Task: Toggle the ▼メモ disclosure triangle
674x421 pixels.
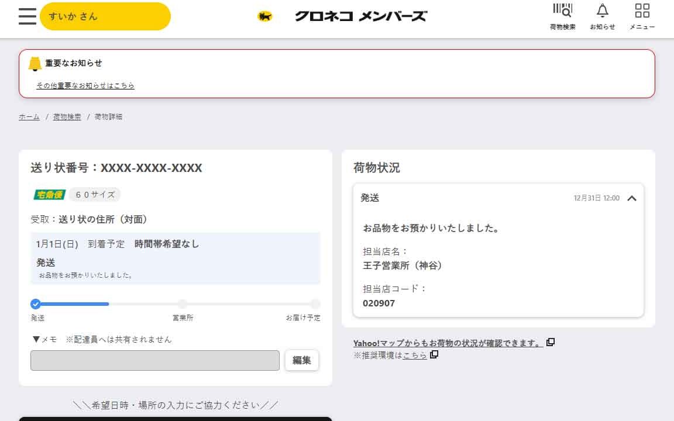Action: 36,339
